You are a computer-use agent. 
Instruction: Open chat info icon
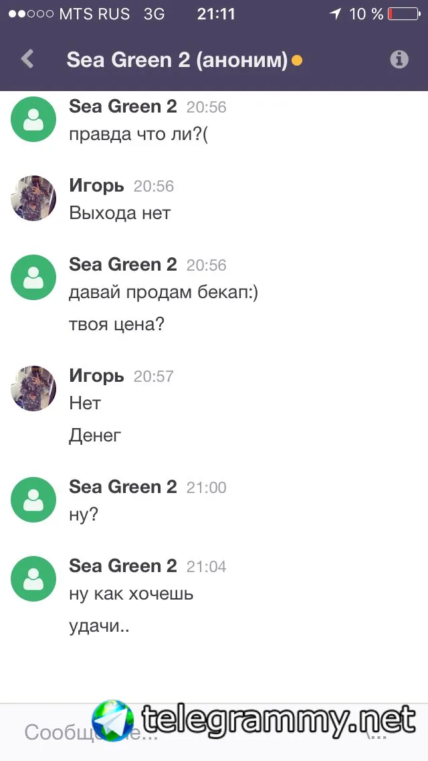pos(399,60)
